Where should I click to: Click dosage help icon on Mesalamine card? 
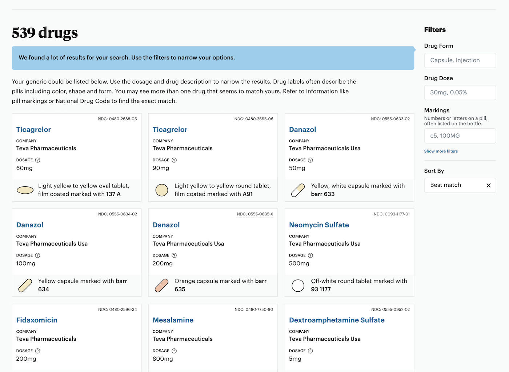tap(174, 351)
